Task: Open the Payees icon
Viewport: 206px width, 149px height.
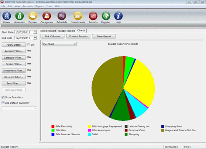Action: point(32,16)
